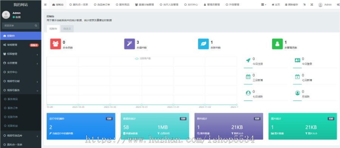This screenshot has height=148, width=340.
Task: Click the blue leaf attachments tile
Action: (203, 44)
